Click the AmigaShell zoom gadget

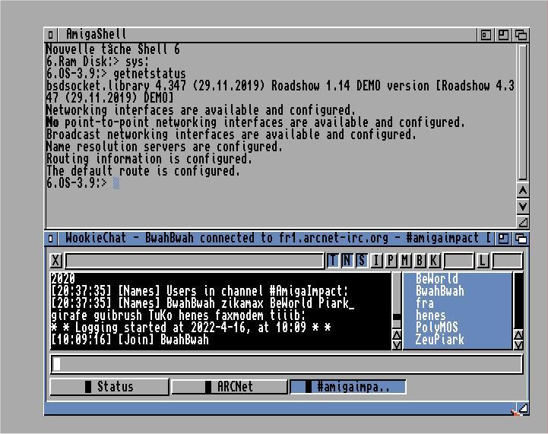[503, 35]
